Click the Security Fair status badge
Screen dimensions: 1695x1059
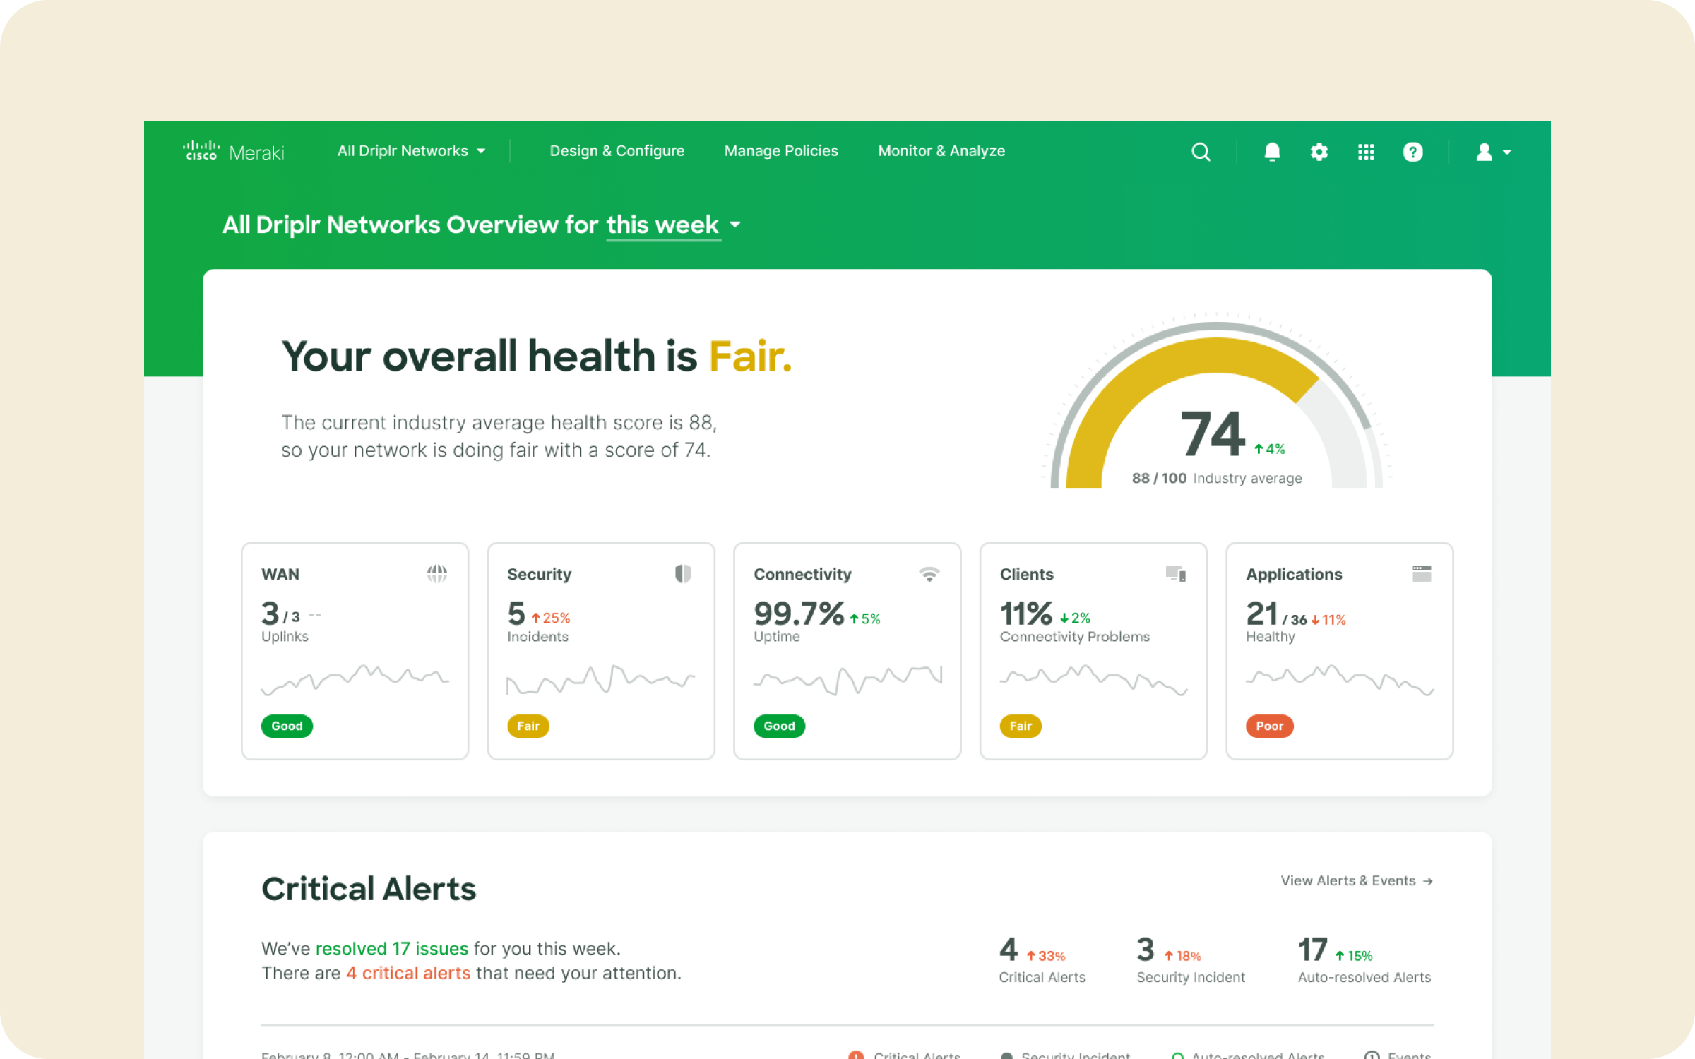click(x=528, y=726)
